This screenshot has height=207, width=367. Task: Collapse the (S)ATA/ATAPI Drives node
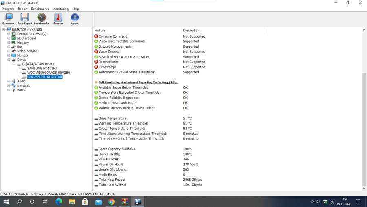point(14,64)
